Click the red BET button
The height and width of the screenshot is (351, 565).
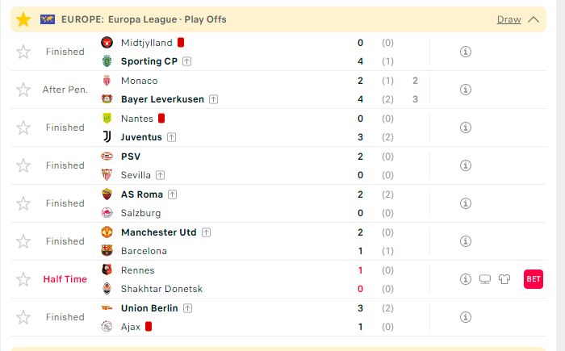[x=534, y=279]
